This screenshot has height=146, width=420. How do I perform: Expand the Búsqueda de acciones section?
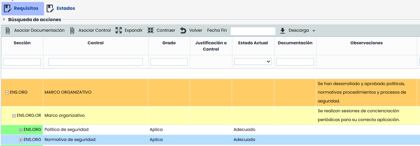pos(4,19)
